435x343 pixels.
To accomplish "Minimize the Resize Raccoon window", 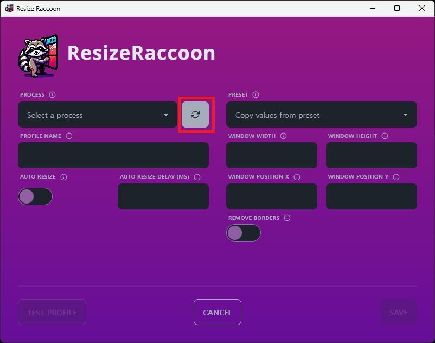I will tap(373, 8).
